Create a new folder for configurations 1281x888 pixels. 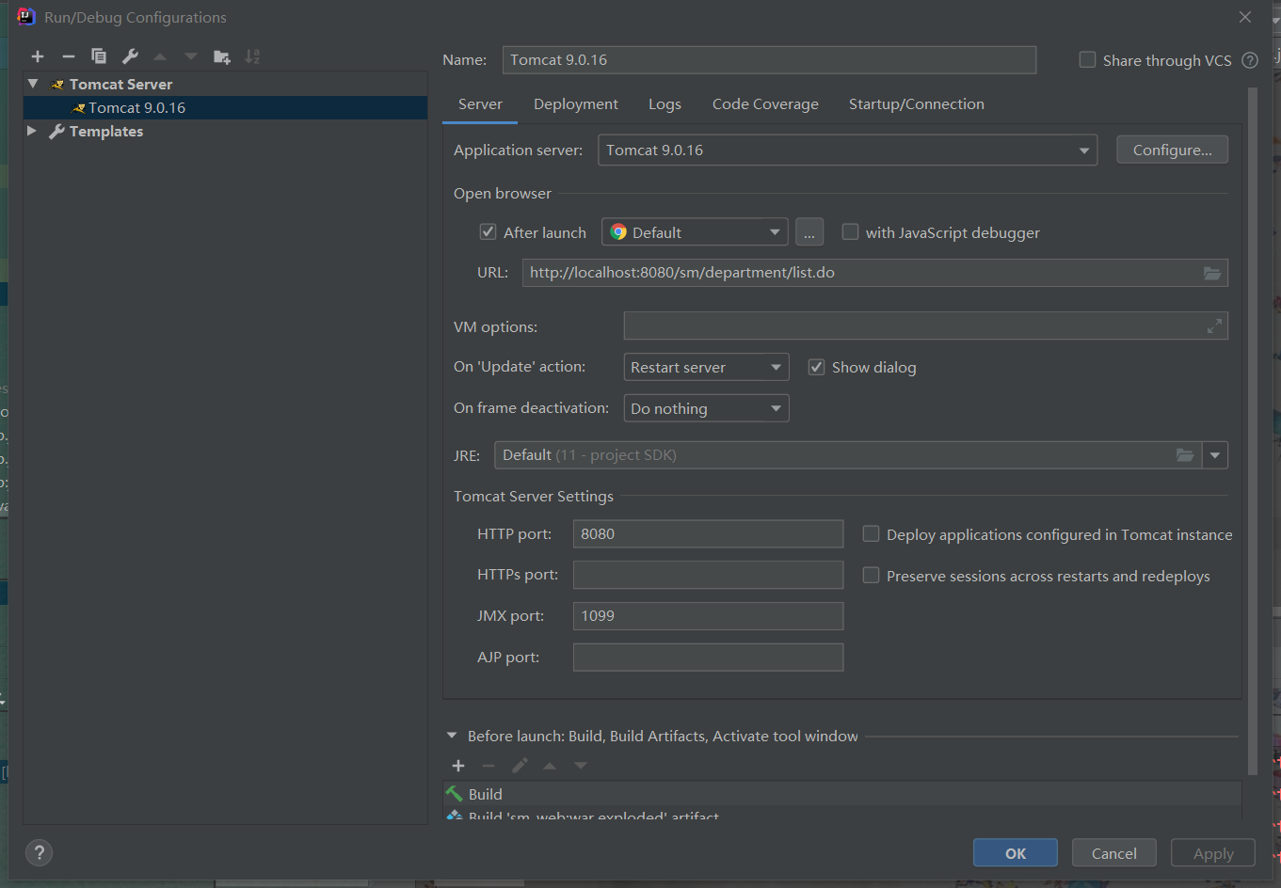point(222,56)
